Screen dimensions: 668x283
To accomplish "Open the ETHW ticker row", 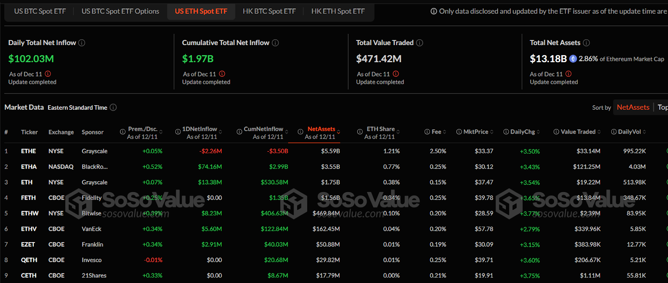I will (30, 213).
